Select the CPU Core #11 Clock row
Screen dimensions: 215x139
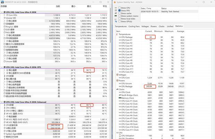[x=150, y=130]
